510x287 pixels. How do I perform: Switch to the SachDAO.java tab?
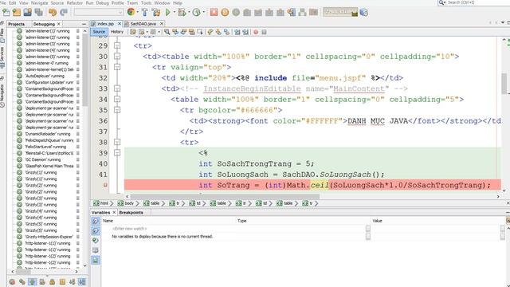[143, 24]
